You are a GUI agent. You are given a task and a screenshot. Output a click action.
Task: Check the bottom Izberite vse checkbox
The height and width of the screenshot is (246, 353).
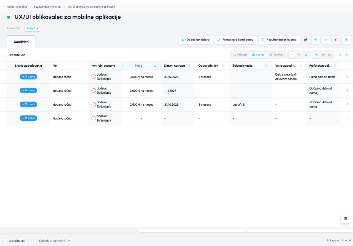[x=6, y=241]
